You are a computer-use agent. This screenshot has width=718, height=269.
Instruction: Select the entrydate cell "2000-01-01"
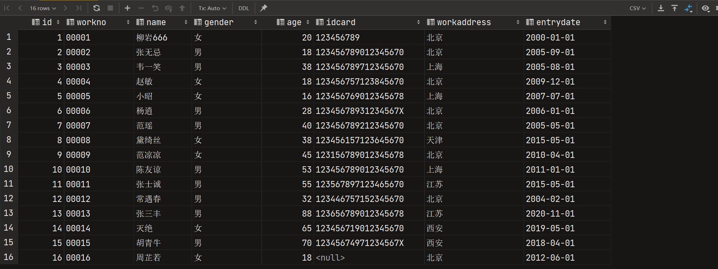(567, 37)
